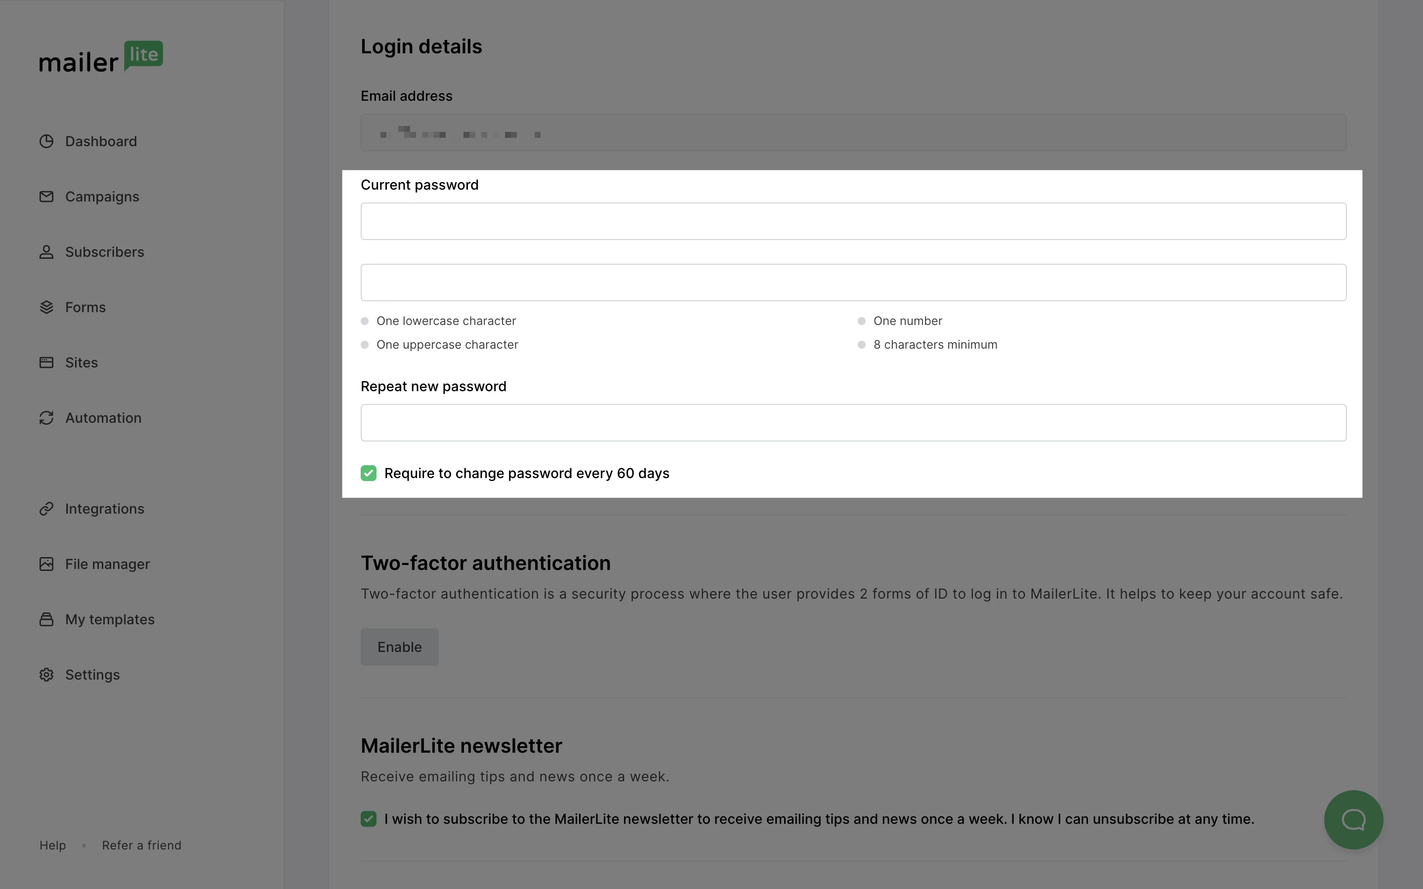Uncheck MailerLite newsletter subscription checkbox
The image size is (1423, 889).
click(369, 819)
